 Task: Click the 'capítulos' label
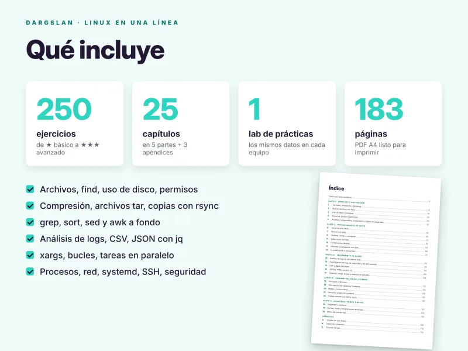click(161, 134)
